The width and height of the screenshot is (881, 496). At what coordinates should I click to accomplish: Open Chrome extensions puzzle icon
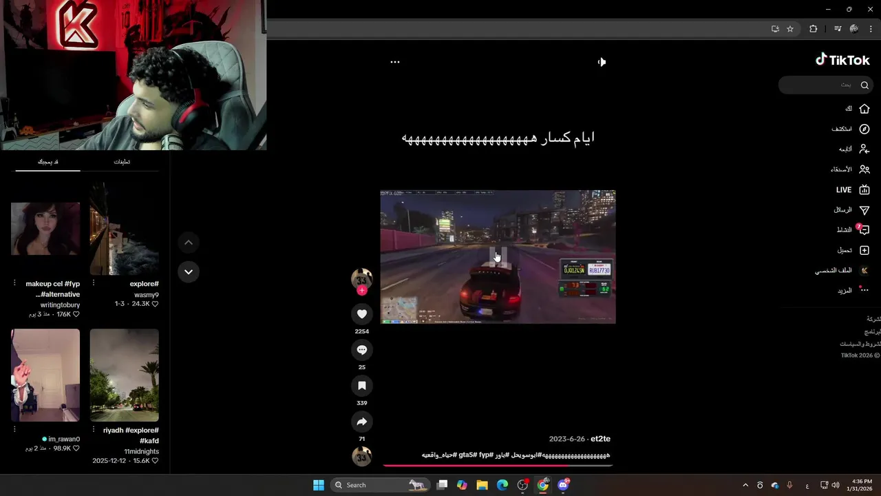(813, 29)
